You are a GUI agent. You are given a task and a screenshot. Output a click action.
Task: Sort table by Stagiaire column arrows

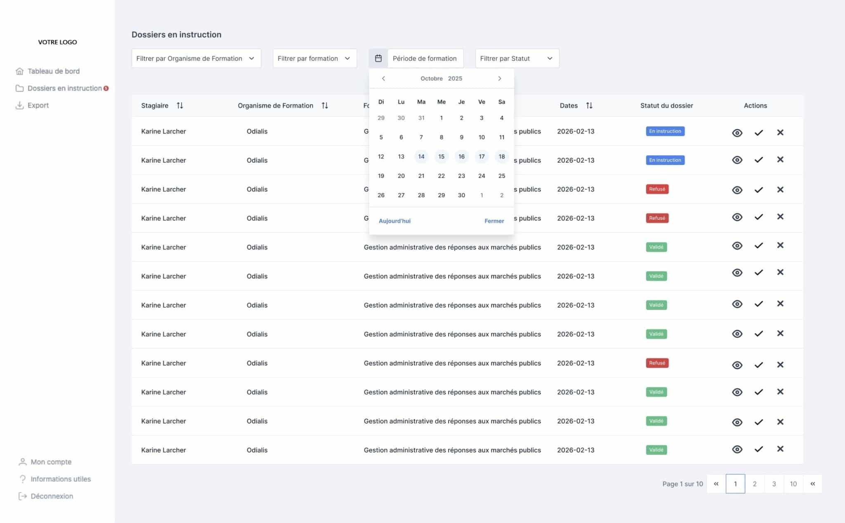coord(180,106)
